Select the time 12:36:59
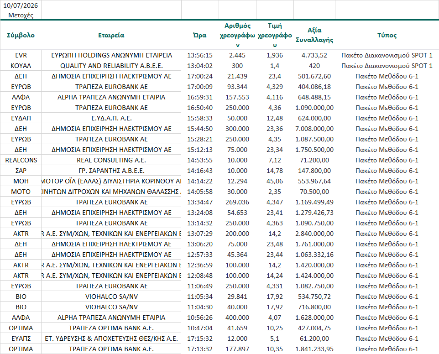 (200, 265)
